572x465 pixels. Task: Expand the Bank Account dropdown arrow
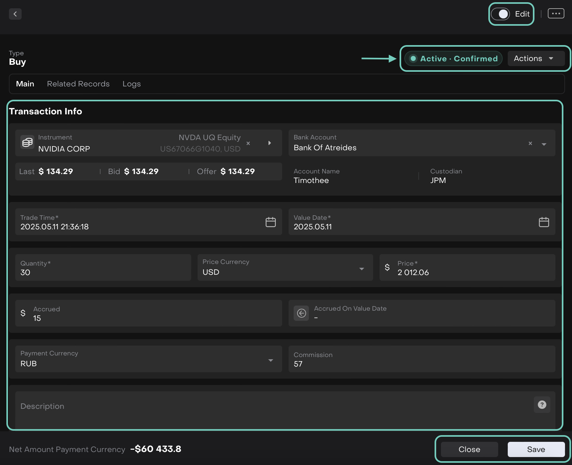point(544,144)
